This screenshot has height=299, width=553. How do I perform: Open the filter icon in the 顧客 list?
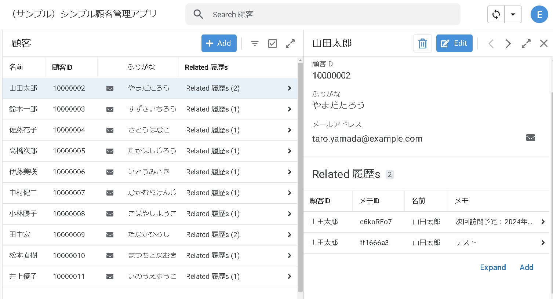pos(254,43)
